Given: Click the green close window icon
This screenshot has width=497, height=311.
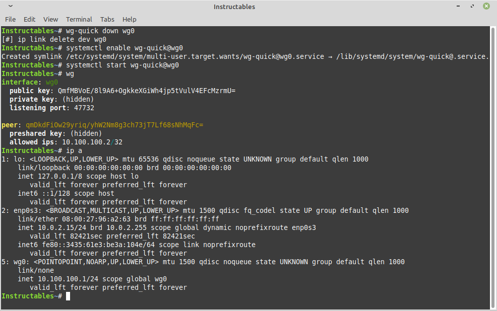Looking at the screenshot, I should (486, 7).
